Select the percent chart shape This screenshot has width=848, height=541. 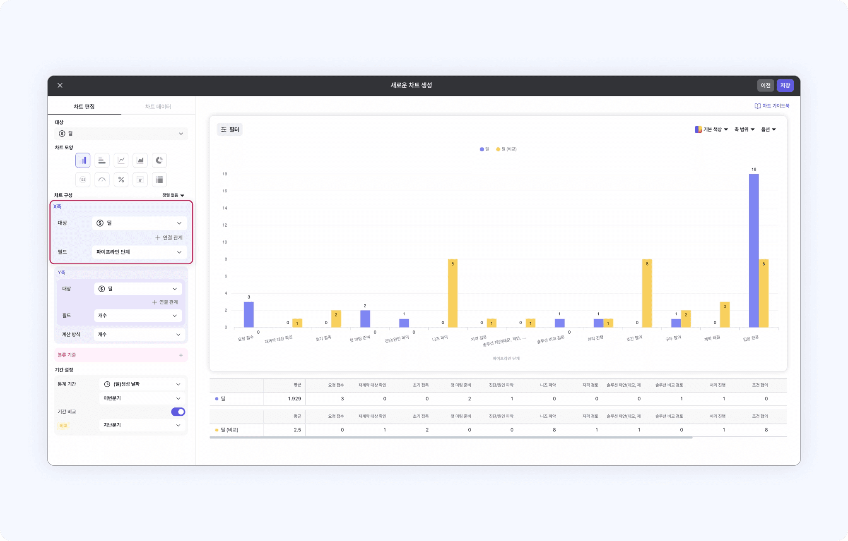121,180
